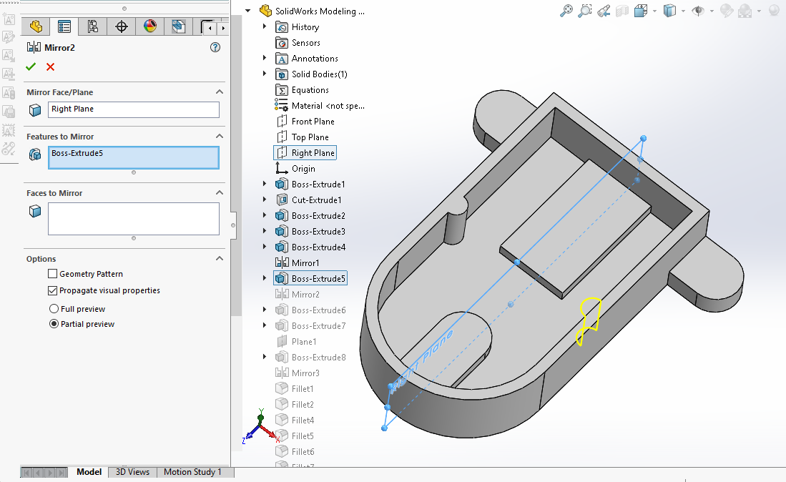The image size is (786, 482).
Task: Enable the Geometry Pattern checkbox
Action: 53,274
